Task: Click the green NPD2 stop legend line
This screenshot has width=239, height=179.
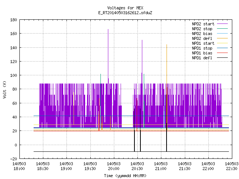Action: click(x=222, y=29)
